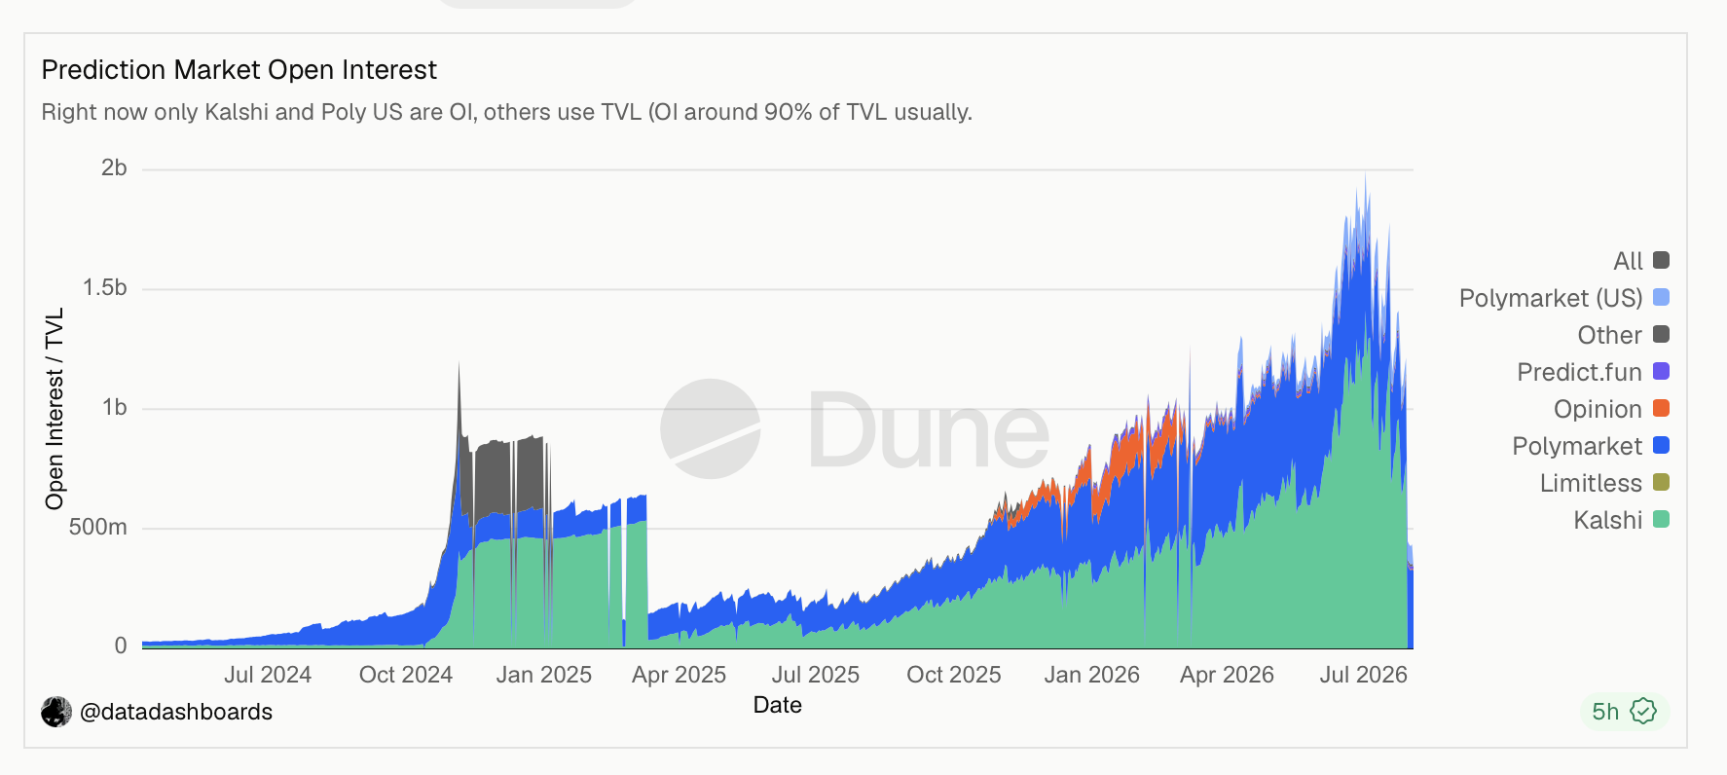Click the verified checkmark badge icon
1727x775 pixels.
tap(1643, 712)
